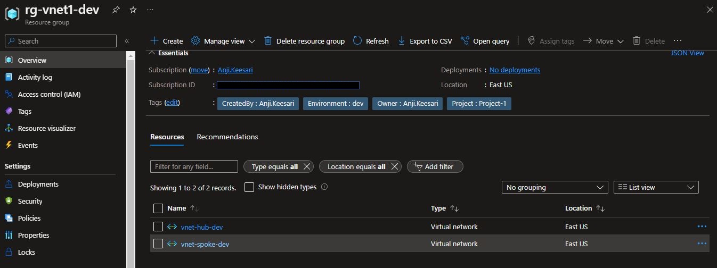Click Environment : dev tag
Image resolution: width=717 pixels, height=268 pixels.
point(336,103)
